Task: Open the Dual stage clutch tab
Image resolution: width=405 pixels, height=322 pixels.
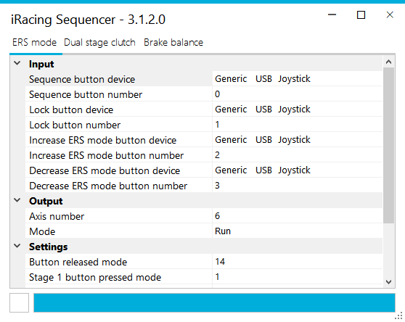Action: click(x=99, y=42)
